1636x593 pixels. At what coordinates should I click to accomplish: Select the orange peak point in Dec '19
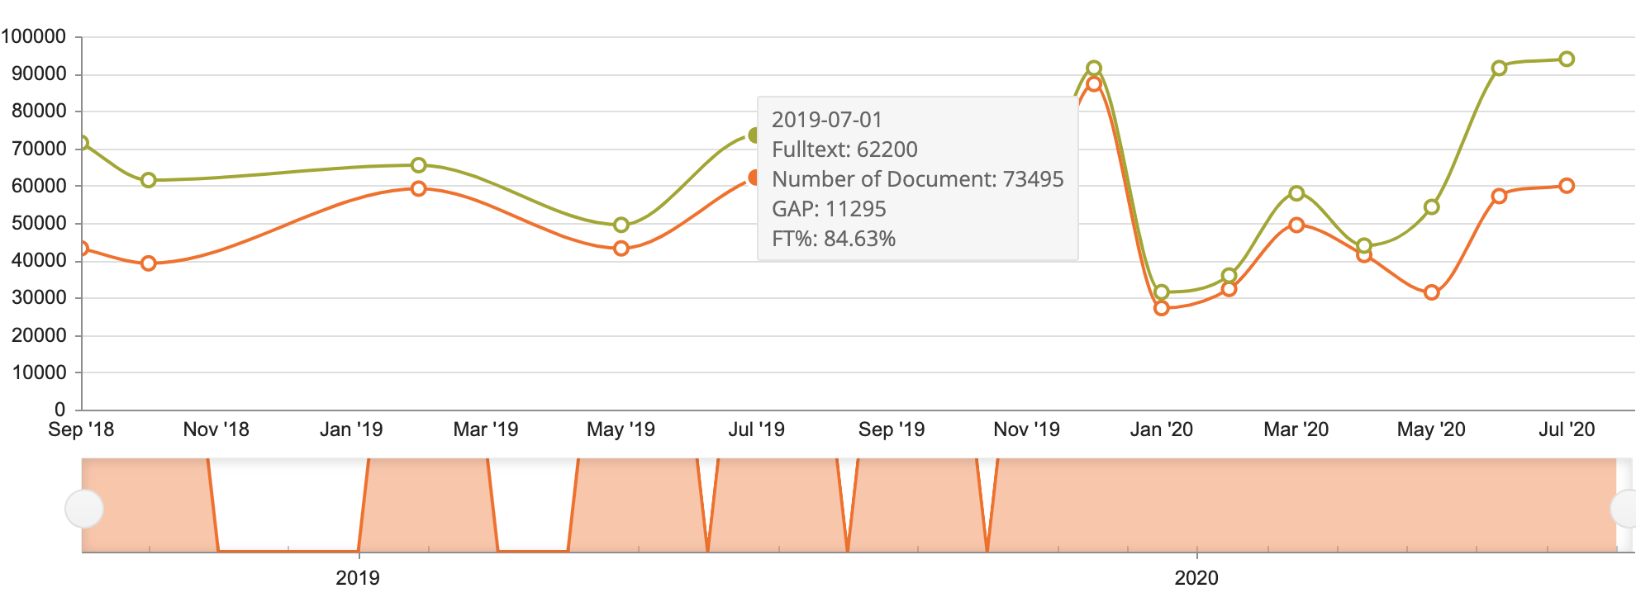pyautogui.click(x=1093, y=83)
